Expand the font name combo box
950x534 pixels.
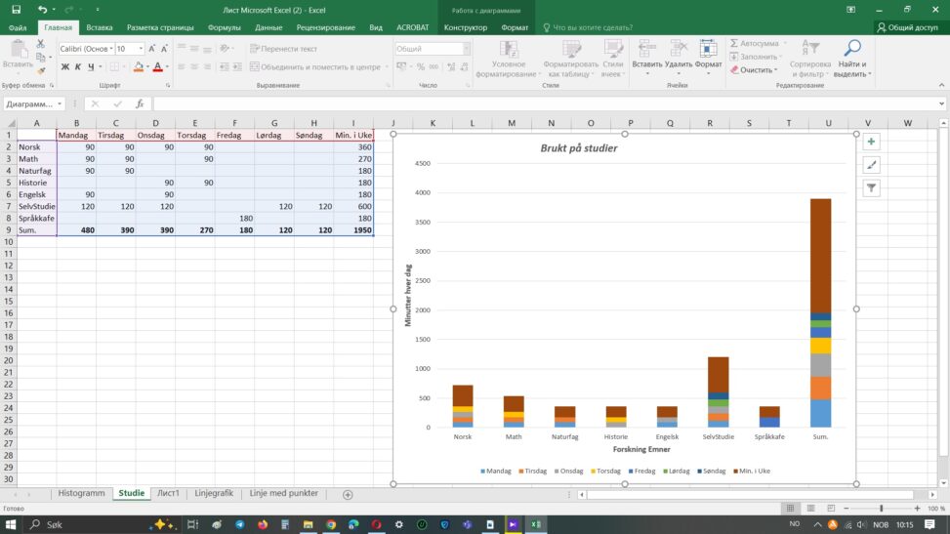[x=111, y=49]
